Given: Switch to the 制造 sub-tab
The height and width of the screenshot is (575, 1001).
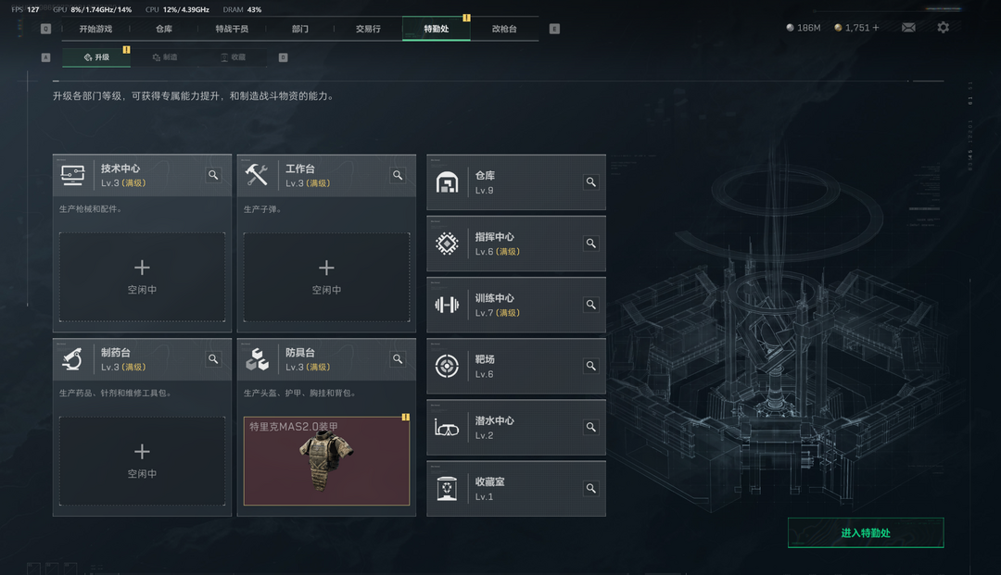Looking at the screenshot, I should tap(165, 57).
